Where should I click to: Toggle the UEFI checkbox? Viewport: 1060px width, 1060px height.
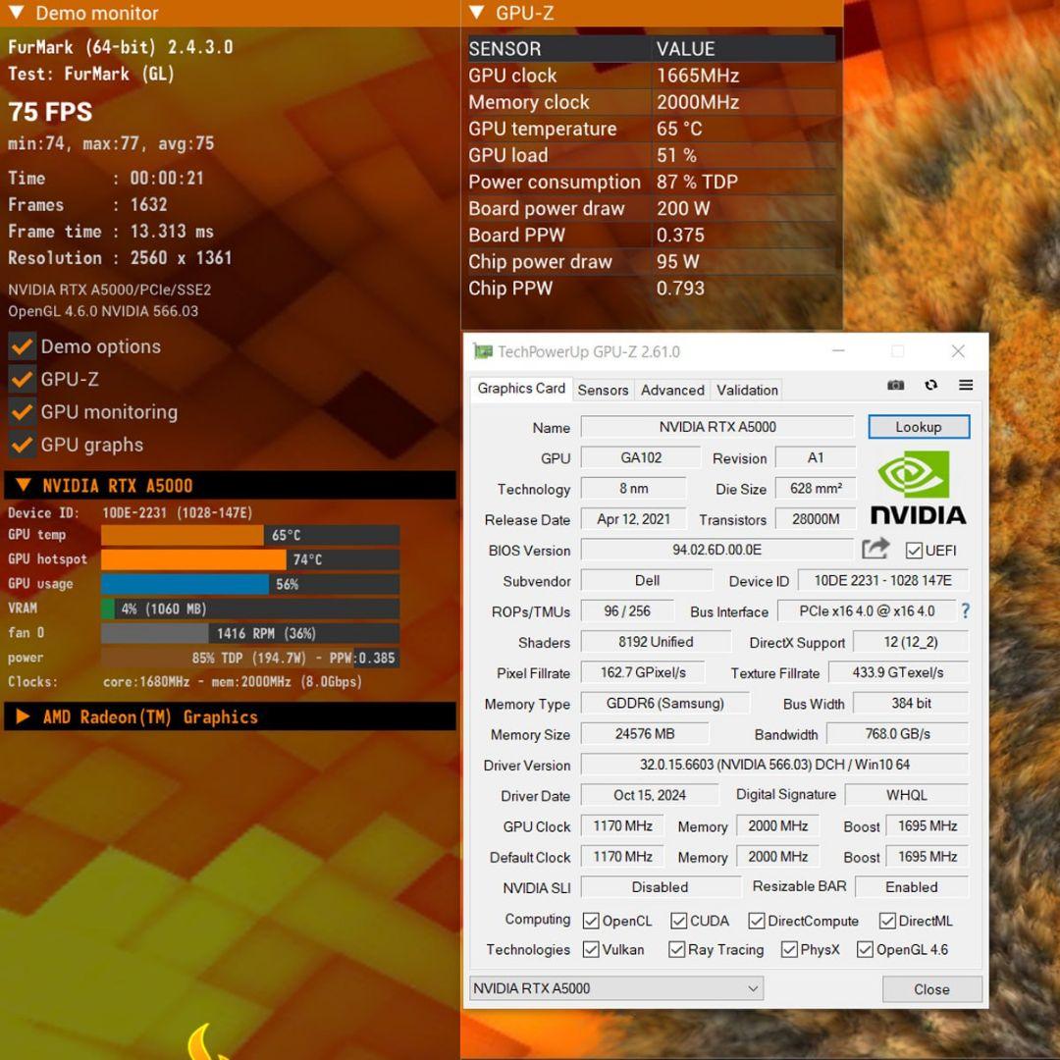[x=914, y=550]
